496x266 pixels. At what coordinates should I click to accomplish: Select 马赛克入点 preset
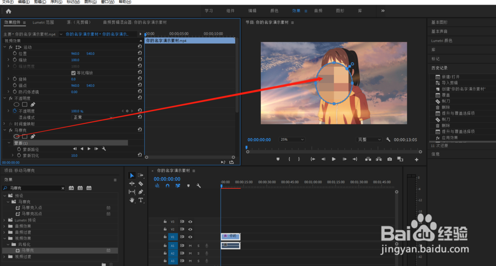pyautogui.click(x=32, y=208)
